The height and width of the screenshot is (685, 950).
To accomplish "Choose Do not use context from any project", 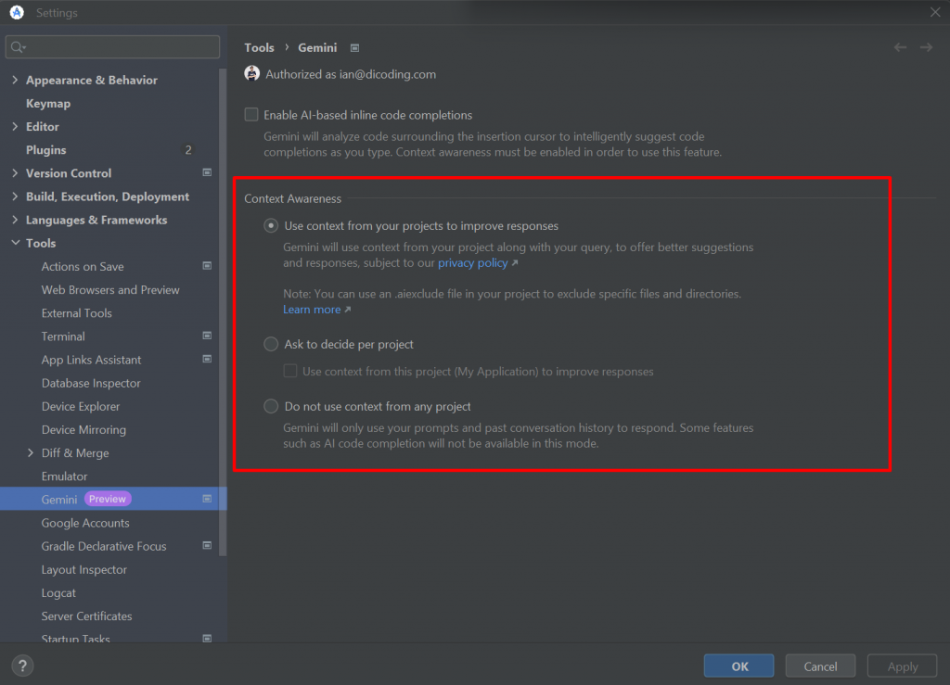I will [270, 406].
